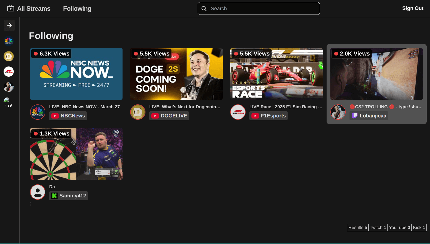Click the 'Da' stream title

click(x=52, y=187)
